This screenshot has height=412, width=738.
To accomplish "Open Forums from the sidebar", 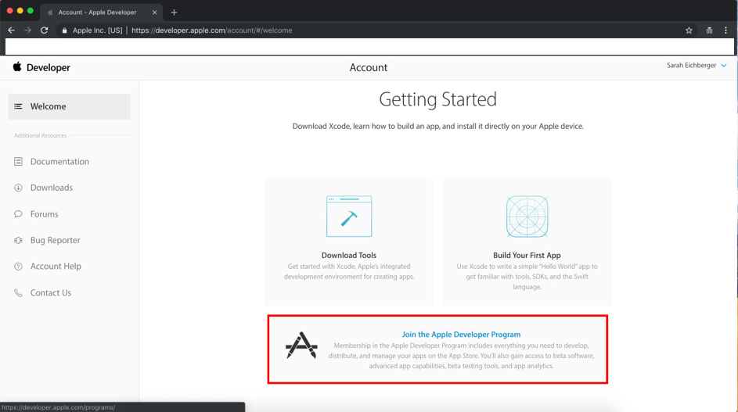I will pyautogui.click(x=45, y=214).
